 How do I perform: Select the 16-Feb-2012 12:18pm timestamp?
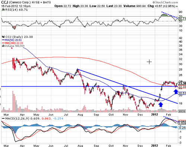16,6
